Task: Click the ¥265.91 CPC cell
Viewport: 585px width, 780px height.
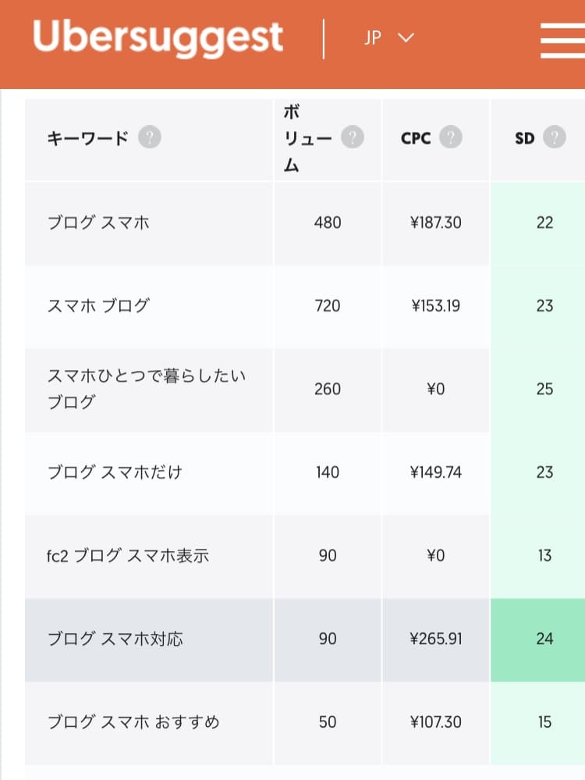Action: [436, 639]
